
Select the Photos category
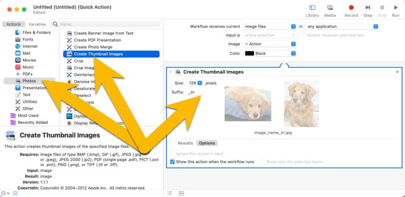pos(29,81)
